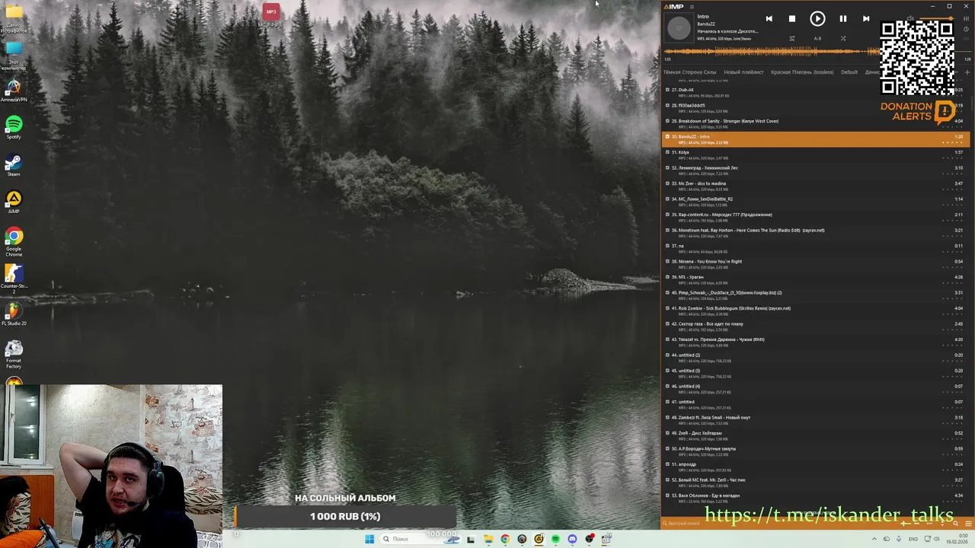Screen dimensions: 975x548
Task: Switch to Тёмная Сторона Силы playlist tab
Action: 689,72
